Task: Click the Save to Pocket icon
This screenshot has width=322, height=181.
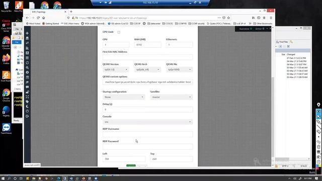Action: coord(224,18)
